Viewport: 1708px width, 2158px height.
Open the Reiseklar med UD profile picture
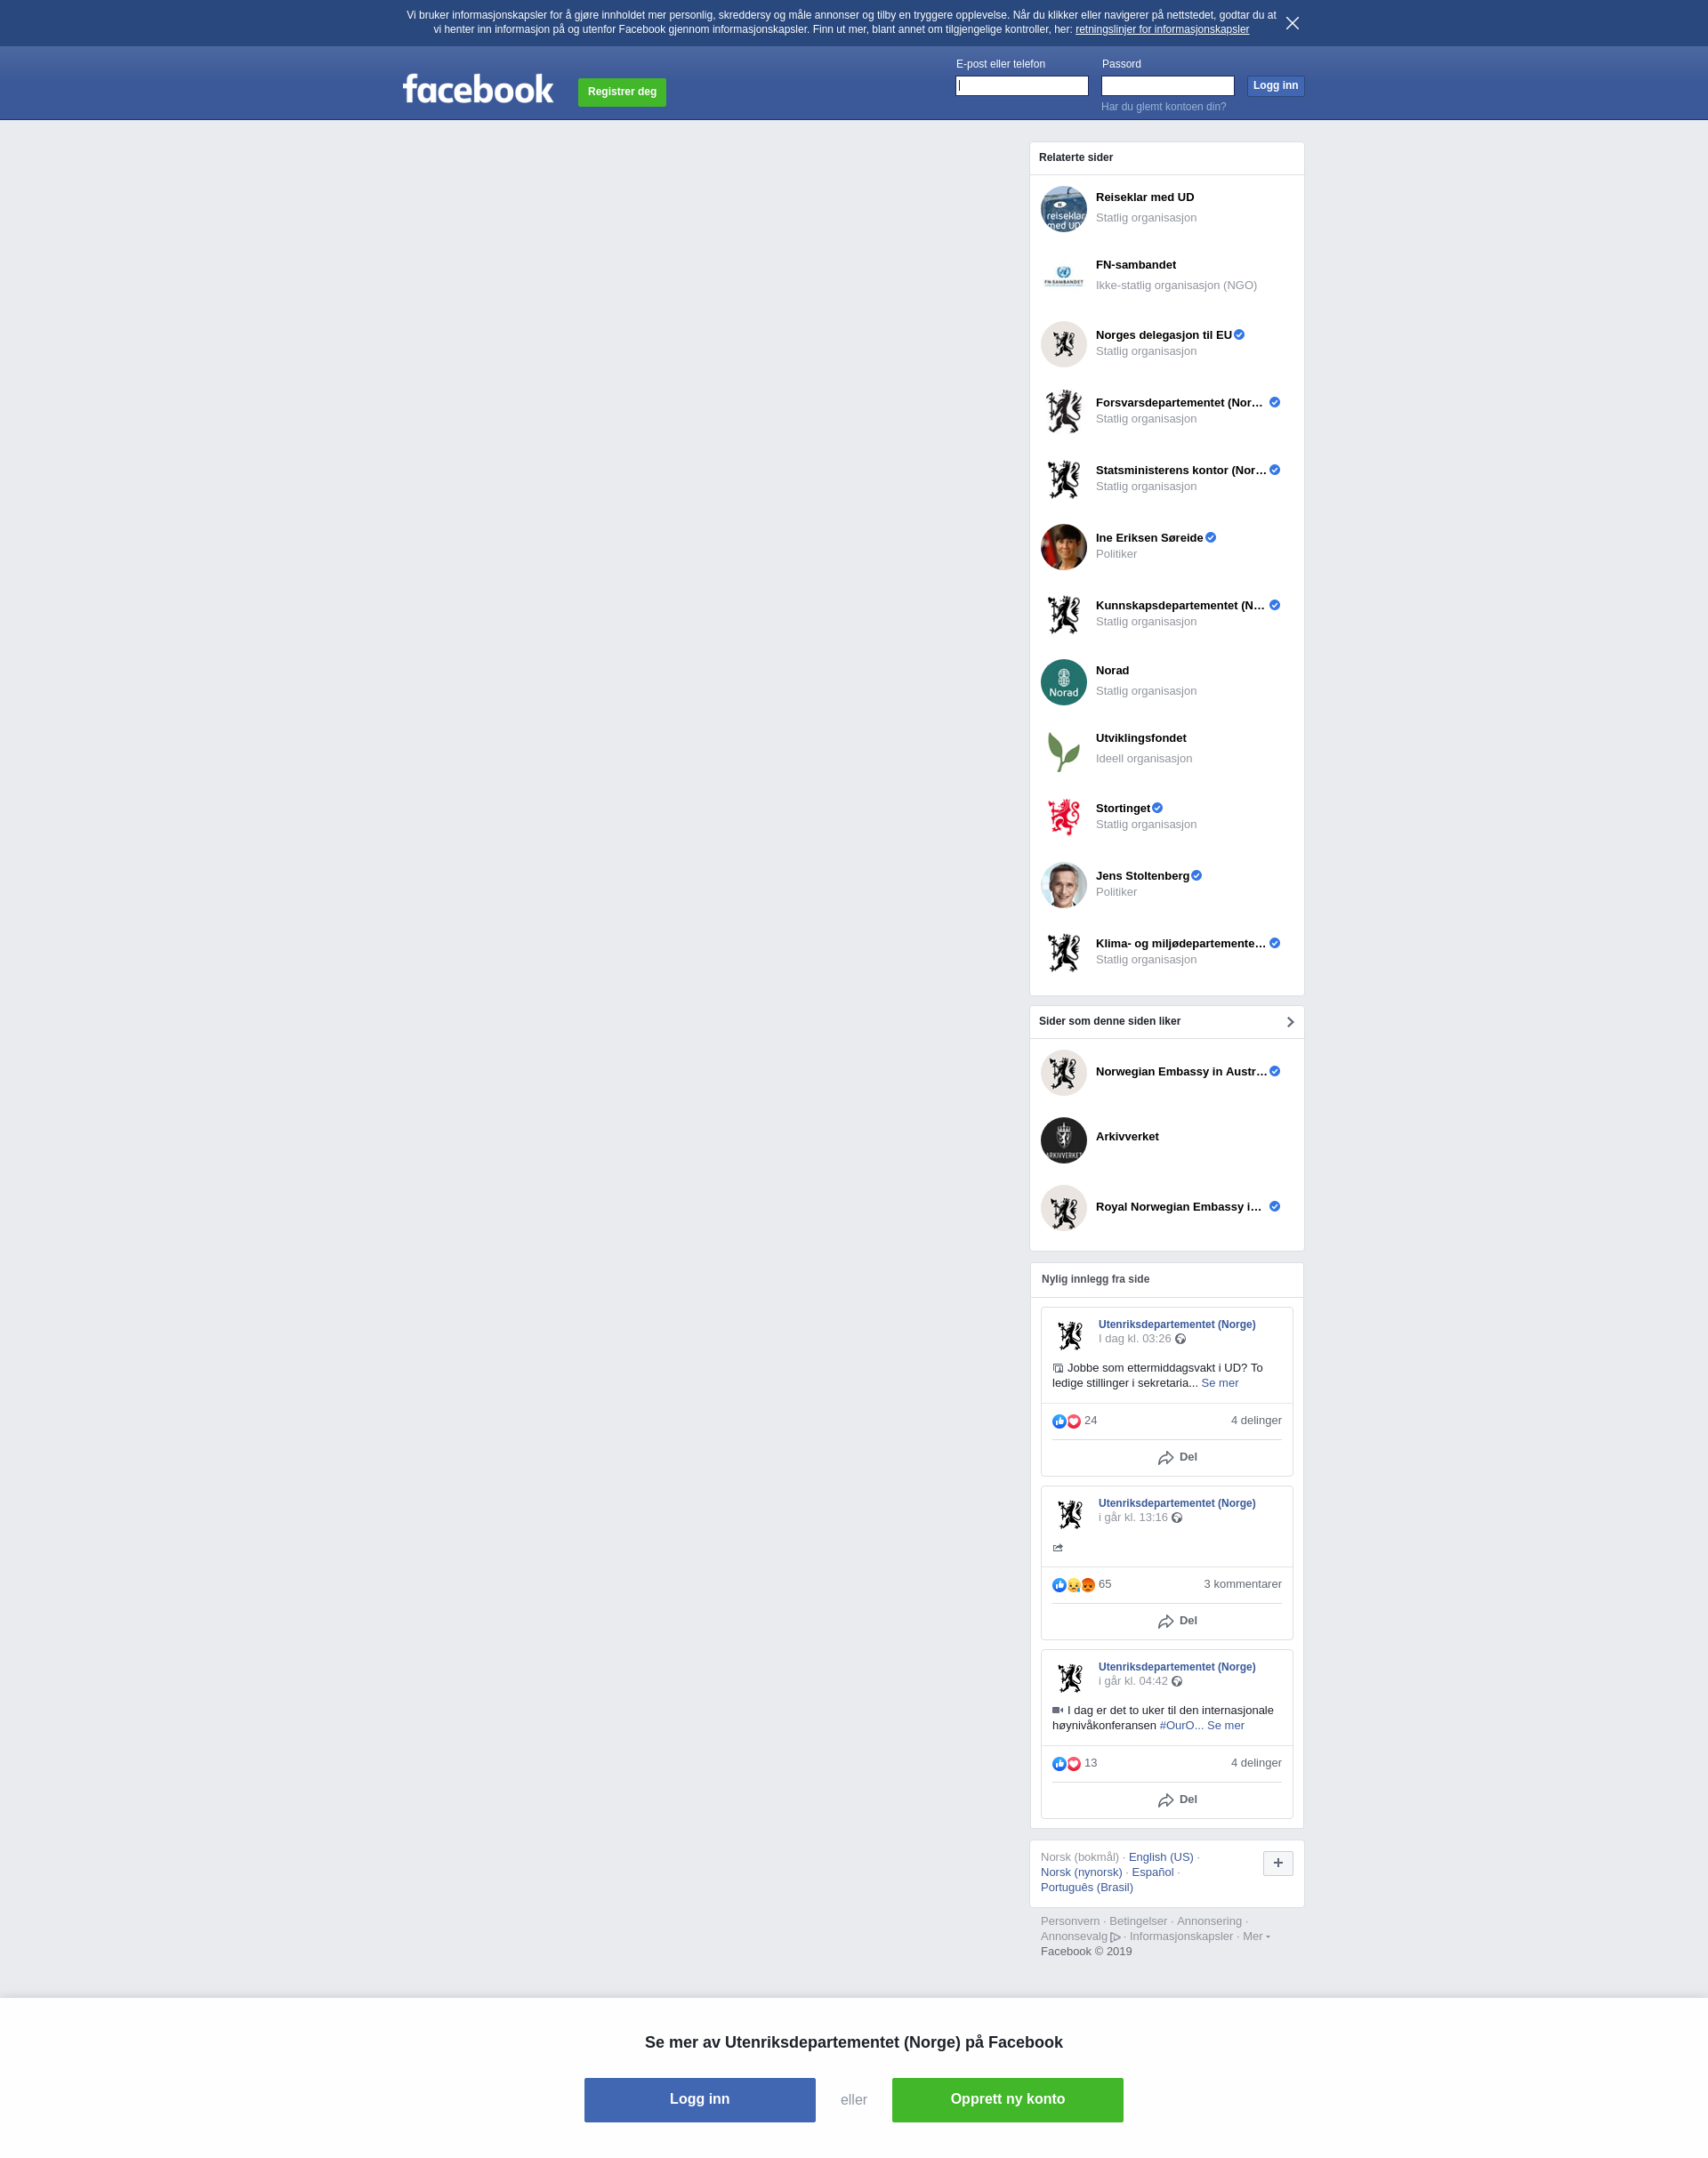coord(1063,209)
